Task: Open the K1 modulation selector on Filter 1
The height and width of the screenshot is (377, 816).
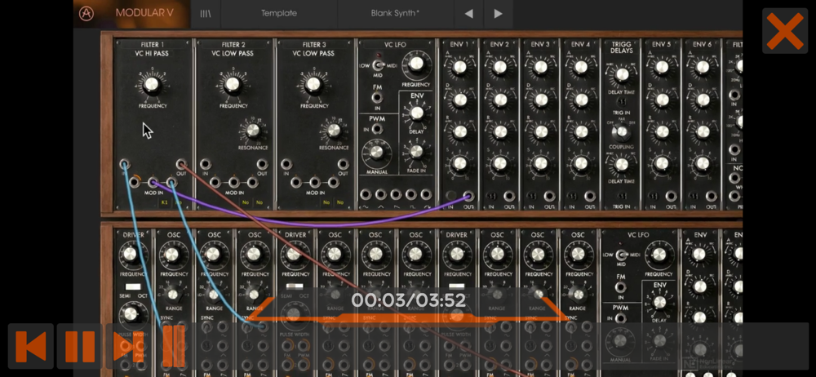Action: (x=165, y=202)
